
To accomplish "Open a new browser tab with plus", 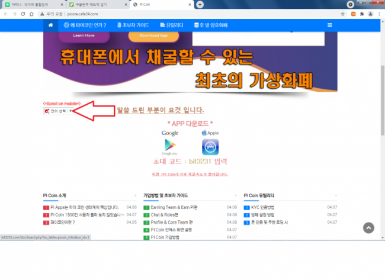I will coord(200,4).
